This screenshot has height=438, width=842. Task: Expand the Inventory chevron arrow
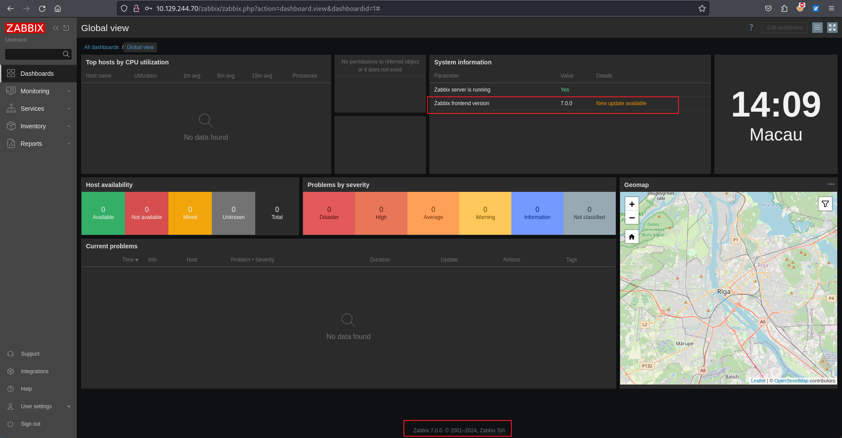(x=69, y=126)
